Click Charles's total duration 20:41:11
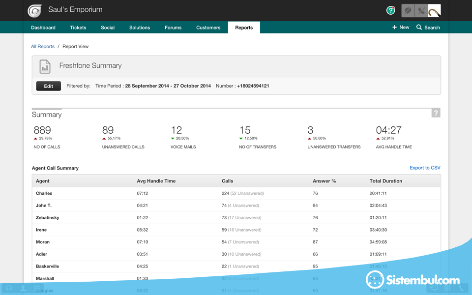This screenshot has width=472, height=295. [x=378, y=193]
